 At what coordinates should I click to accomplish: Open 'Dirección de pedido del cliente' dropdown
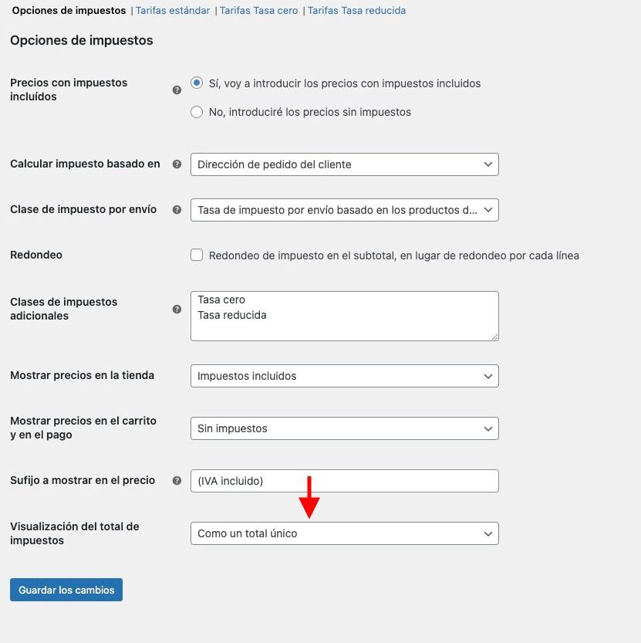(345, 164)
